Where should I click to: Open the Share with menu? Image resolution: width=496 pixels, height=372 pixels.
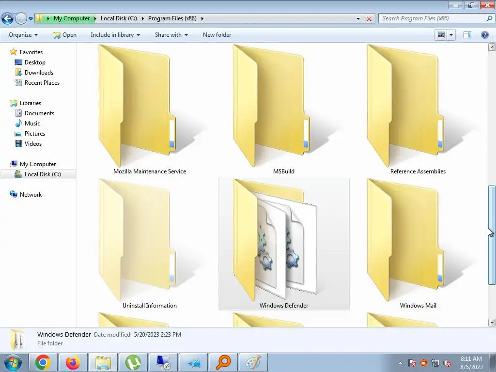pos(171,35)
